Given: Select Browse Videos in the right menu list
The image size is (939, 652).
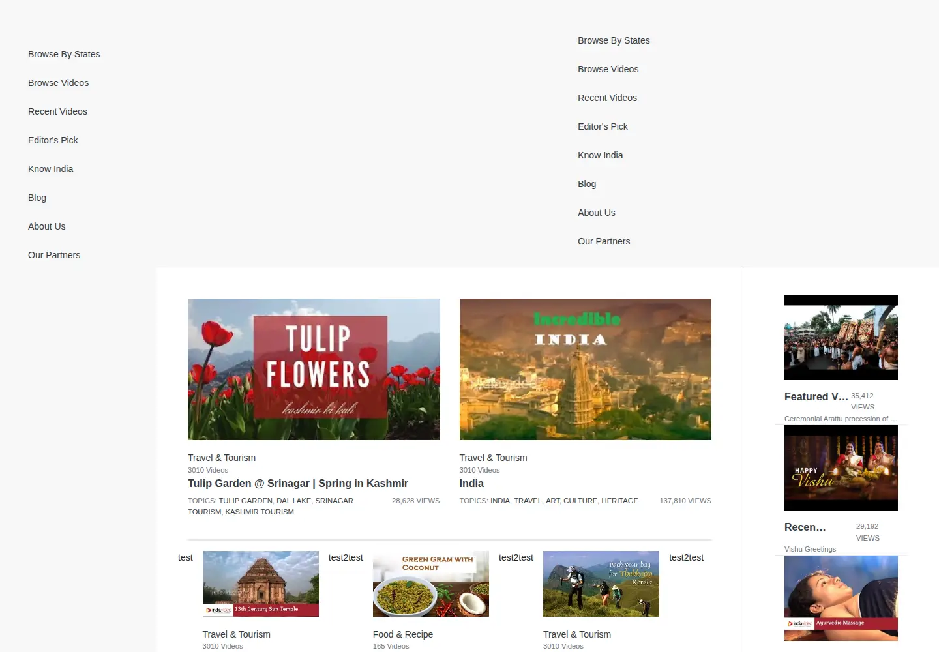Looking at the screenshot, I should 608,69.
